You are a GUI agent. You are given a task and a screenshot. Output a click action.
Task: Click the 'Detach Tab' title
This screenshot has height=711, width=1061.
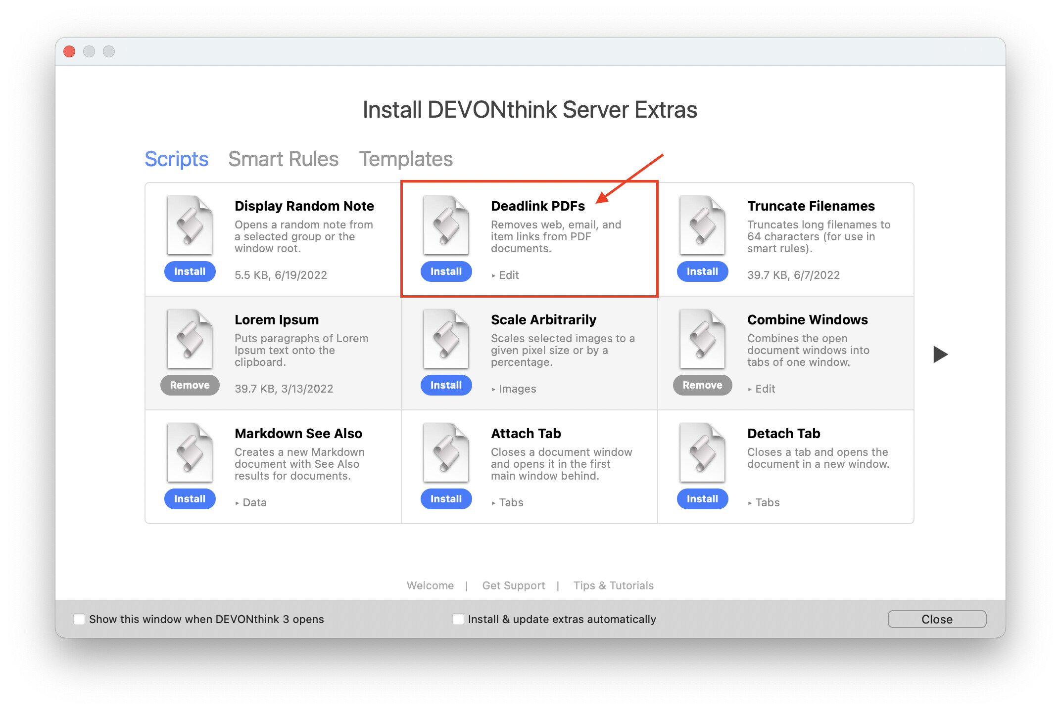point(784,433)
